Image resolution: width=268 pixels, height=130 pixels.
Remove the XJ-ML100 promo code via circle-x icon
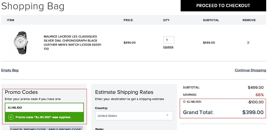click(x=184, y=102)
